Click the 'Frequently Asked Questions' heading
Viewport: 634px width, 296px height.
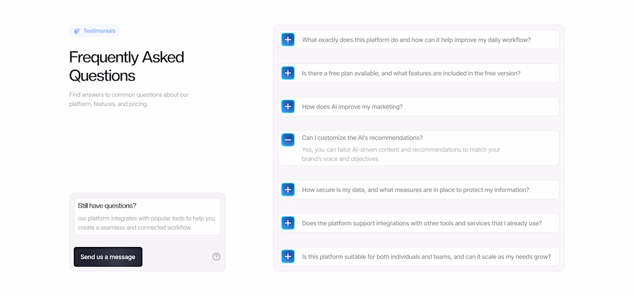pyautogui.click(x=127, y=66)
